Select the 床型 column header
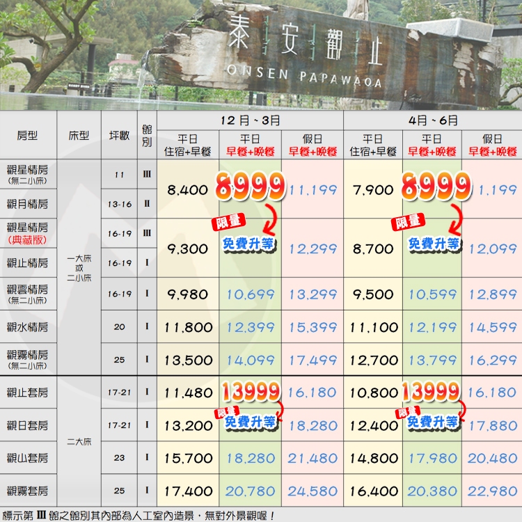Image resolution: width=522 pixels, height=522 pixels. pyautogui.click(x=79, y=136)
